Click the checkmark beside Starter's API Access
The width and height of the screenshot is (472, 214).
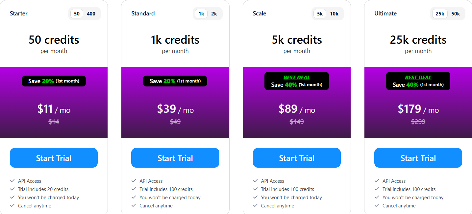[12, 181]
